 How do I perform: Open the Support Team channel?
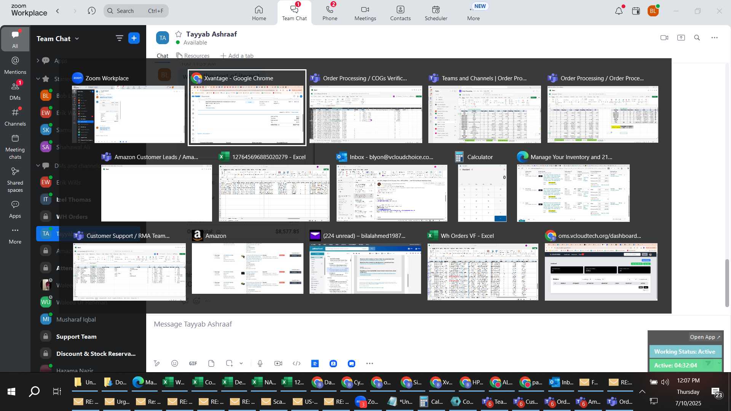coord(88,336)
